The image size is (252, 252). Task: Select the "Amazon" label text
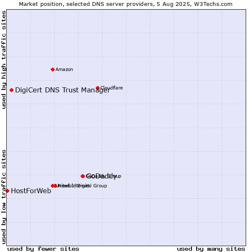[x=64, y=69]
